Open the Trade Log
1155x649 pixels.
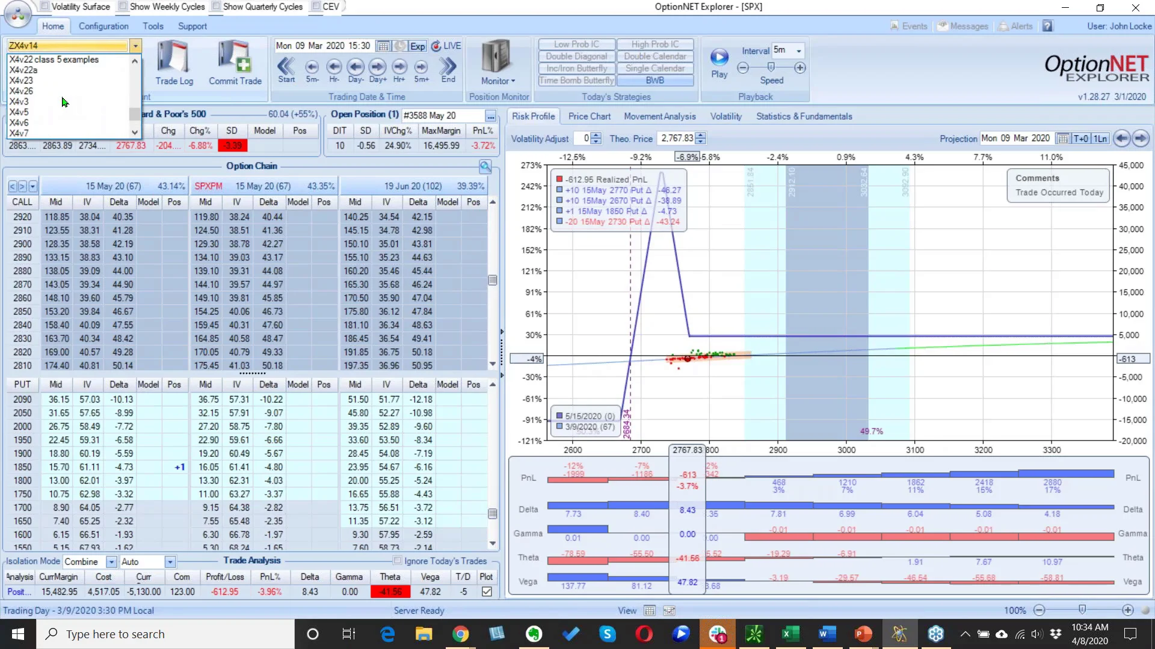coord(174,63)
